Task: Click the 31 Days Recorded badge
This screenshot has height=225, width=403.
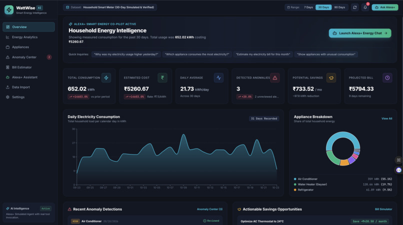Action: coord(264,118)
